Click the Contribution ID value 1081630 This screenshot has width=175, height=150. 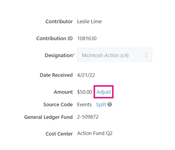[87, 39]
